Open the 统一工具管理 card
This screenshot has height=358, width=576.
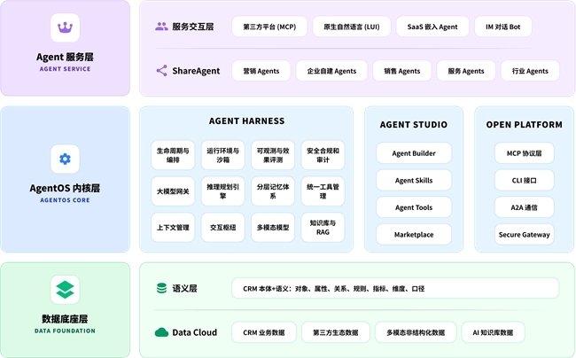pyautogui.click(x=323, y=191)
